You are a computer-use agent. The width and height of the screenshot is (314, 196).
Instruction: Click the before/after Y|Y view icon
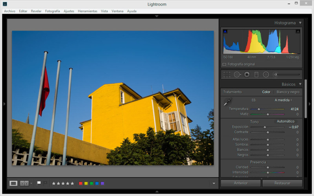[x=24, y=183]
